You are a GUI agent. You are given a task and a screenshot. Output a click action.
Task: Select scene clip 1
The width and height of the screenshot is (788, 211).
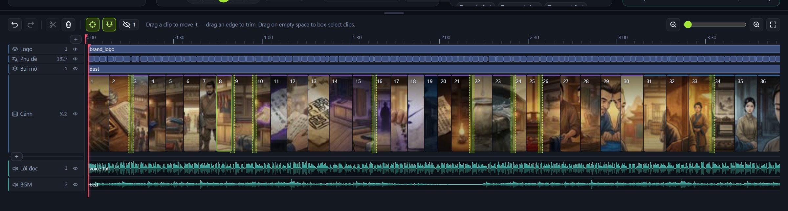[x=98, y=114]
